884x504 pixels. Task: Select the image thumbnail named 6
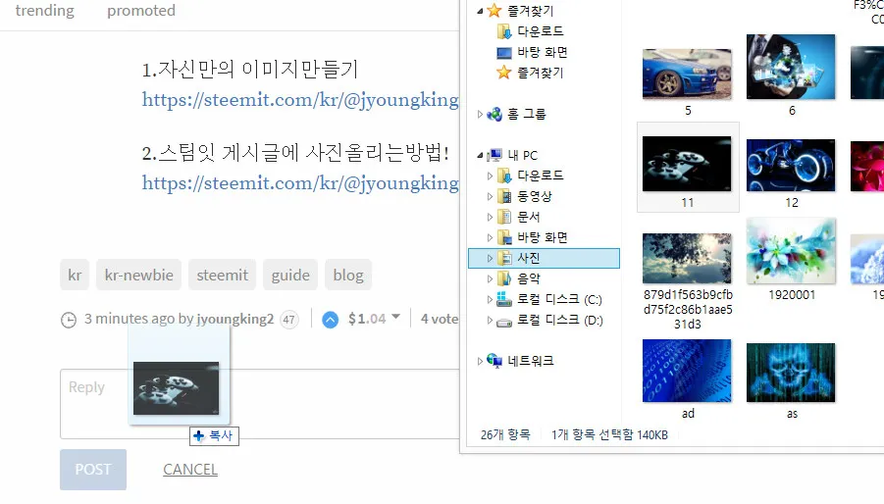pos(791,67)
